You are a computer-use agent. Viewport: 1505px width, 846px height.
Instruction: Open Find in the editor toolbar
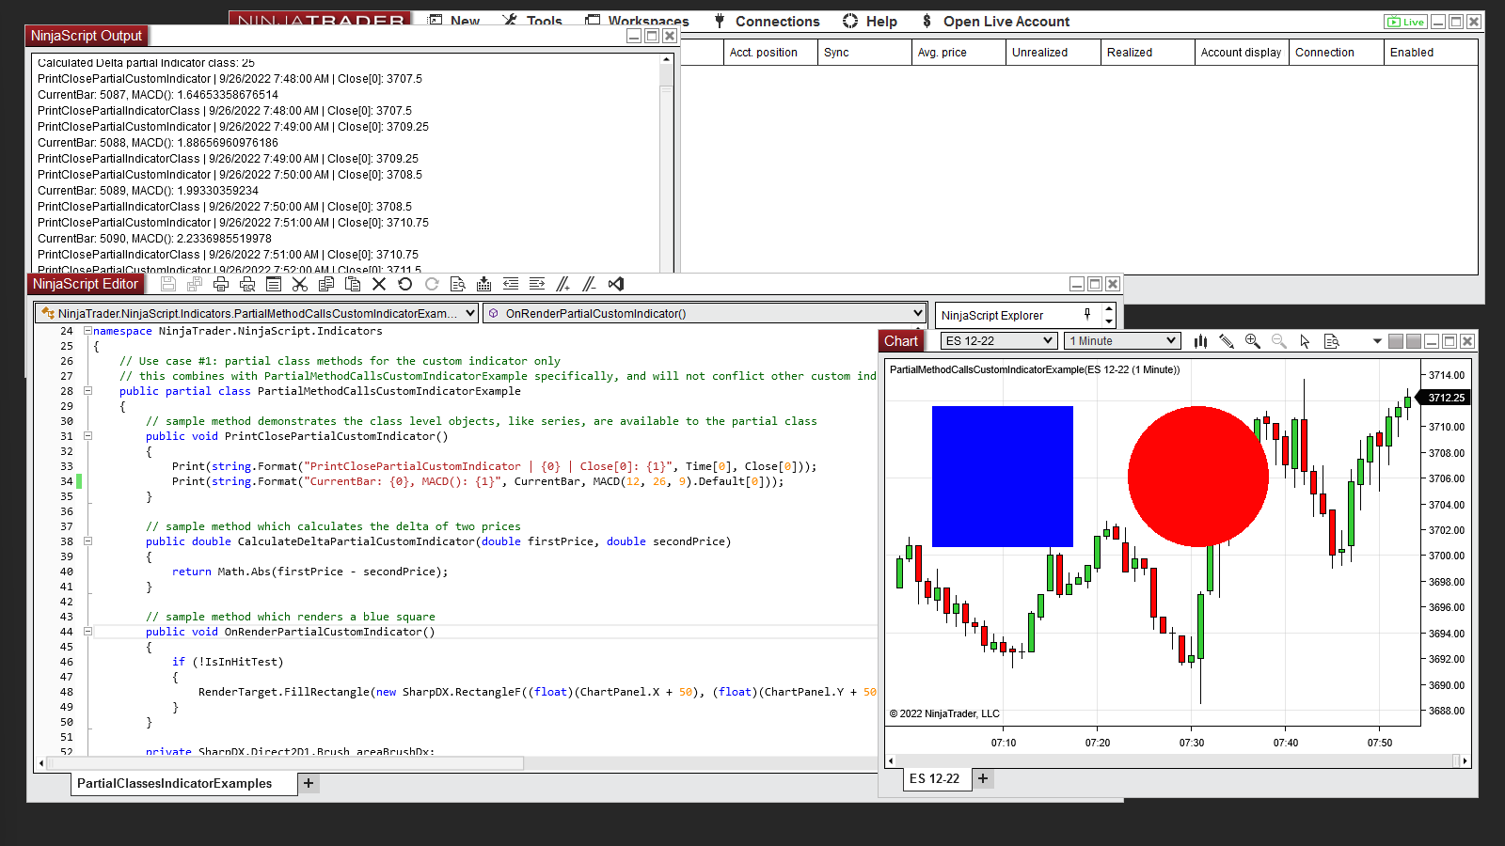pyautogui.click(x=458, y=284)
